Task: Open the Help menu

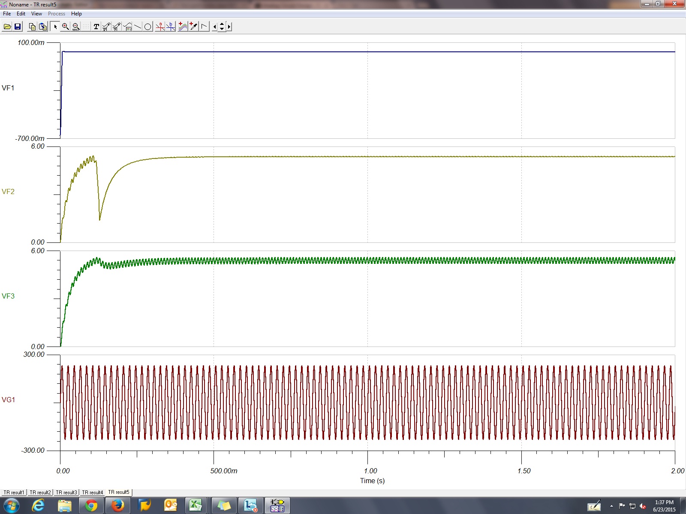Action: [x=76, y=14]
